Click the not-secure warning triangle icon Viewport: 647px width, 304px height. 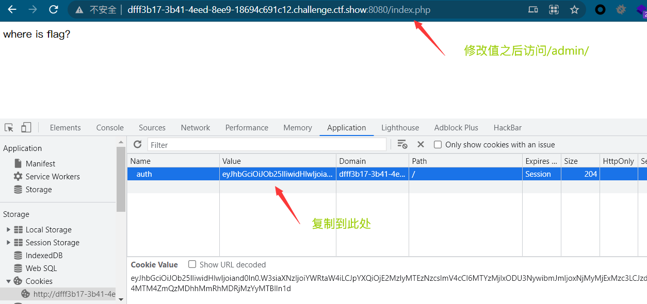[79, 10]
